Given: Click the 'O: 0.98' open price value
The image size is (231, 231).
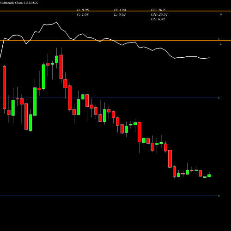Looking at the screenshot, I should tap(83, 10).
